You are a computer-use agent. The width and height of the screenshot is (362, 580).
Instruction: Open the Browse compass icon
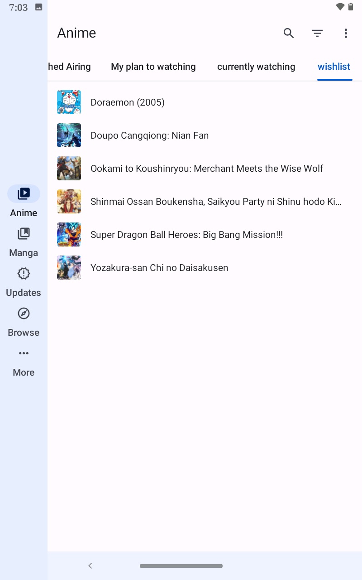24,314
